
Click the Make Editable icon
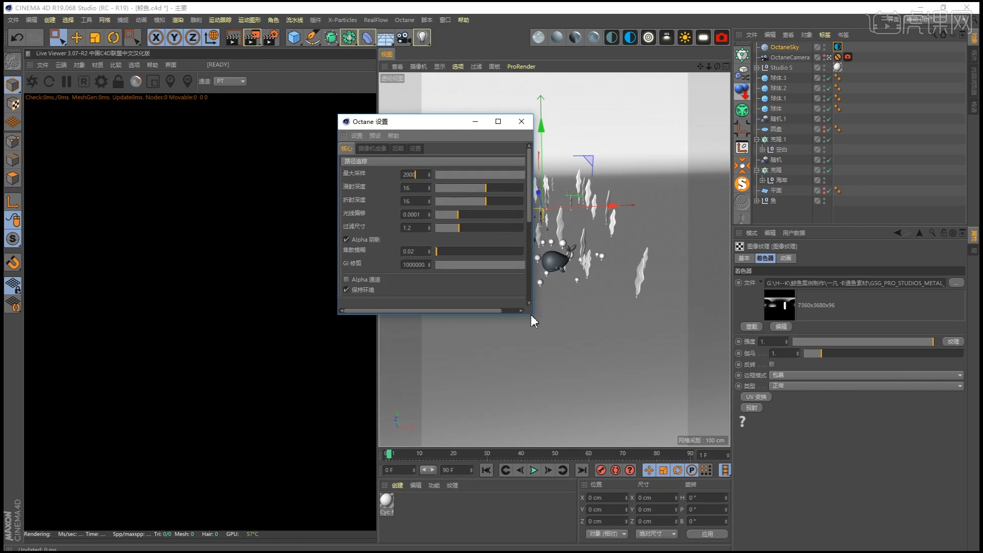(x=13, y=61)
